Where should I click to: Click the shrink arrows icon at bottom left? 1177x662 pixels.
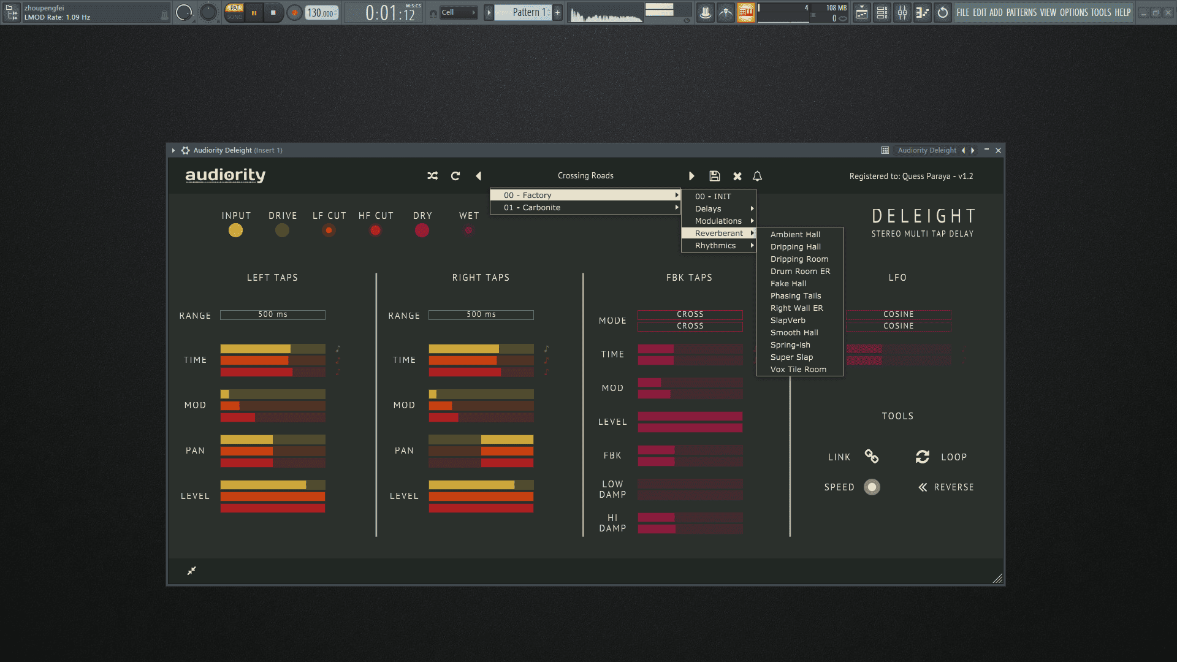coord(191,571)
